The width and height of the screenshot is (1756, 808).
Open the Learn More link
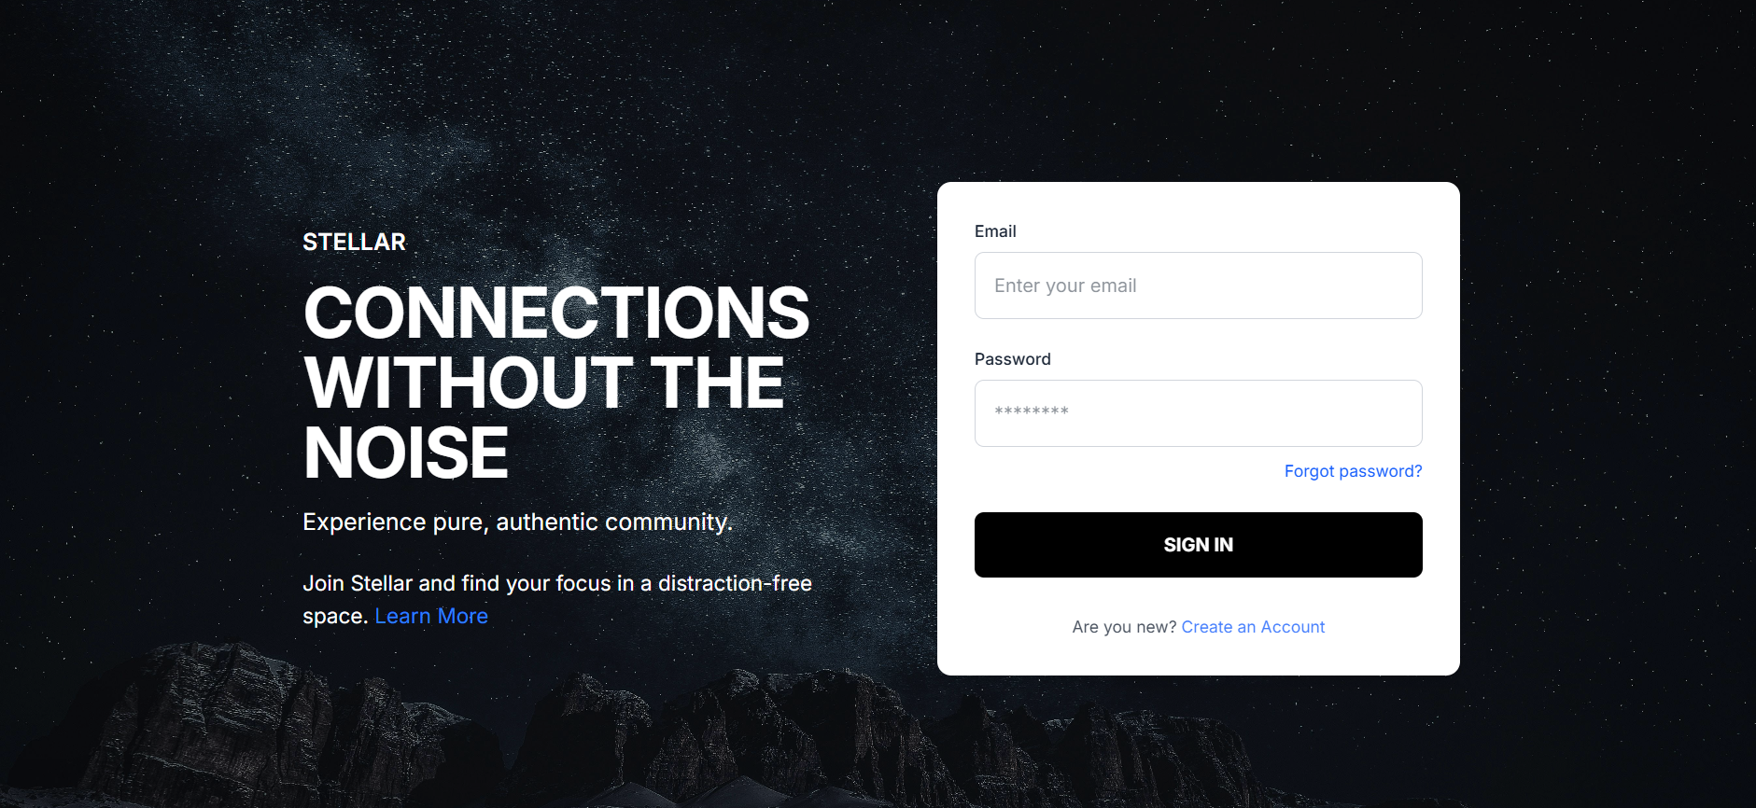point(430,616)
